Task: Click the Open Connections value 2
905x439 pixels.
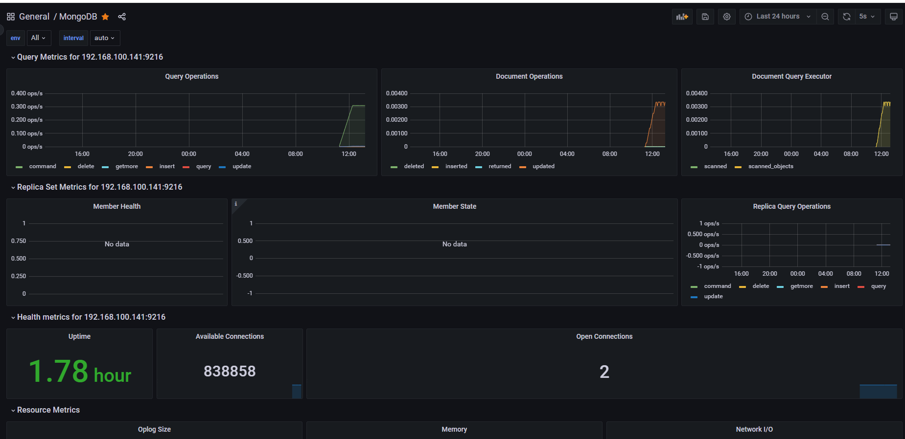Action: coord(604,372)
